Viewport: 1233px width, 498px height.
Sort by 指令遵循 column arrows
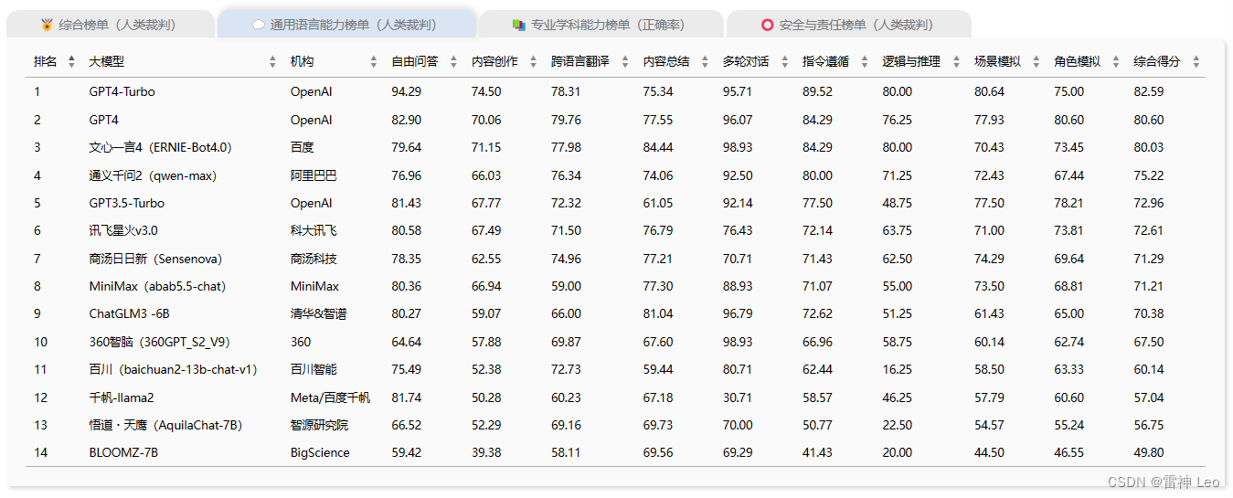point(865,62)
